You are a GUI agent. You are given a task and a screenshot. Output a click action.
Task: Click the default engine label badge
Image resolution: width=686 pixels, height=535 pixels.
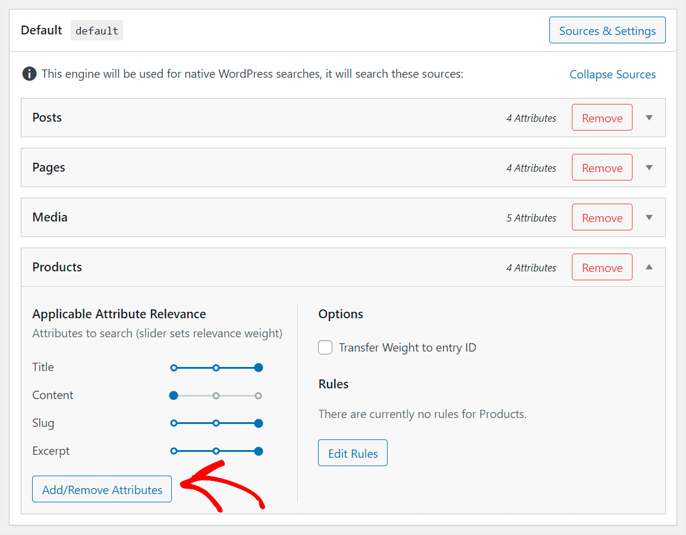[x=96, y=30]
